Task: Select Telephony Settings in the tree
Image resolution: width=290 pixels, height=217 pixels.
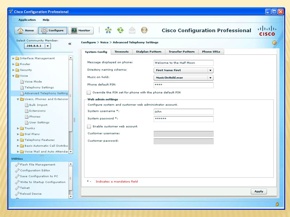Action: click(x=39, y=87)
